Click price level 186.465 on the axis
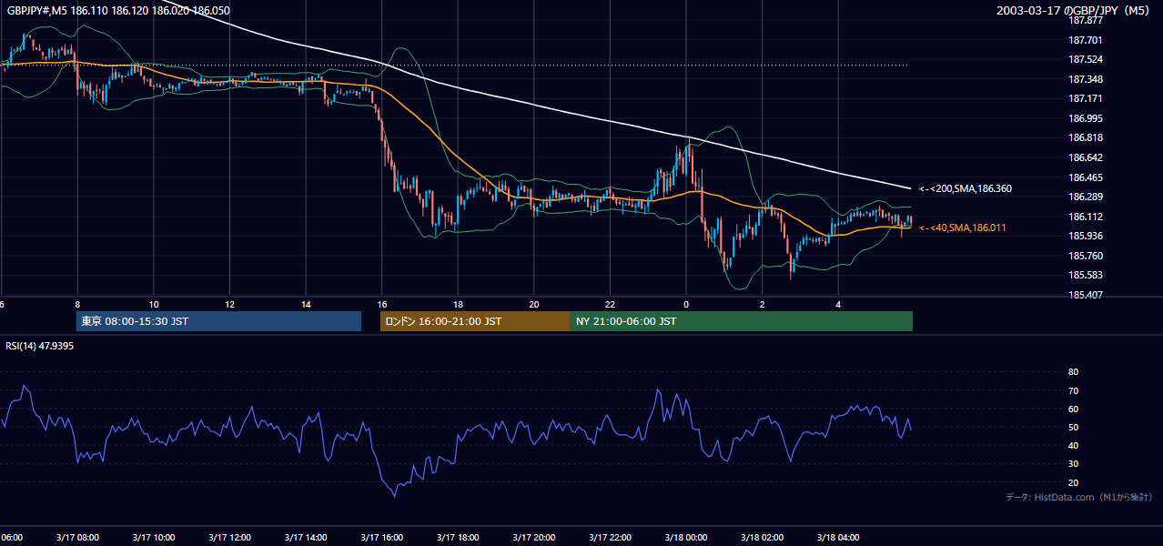1163x546 pixels. pos(1084,177)
